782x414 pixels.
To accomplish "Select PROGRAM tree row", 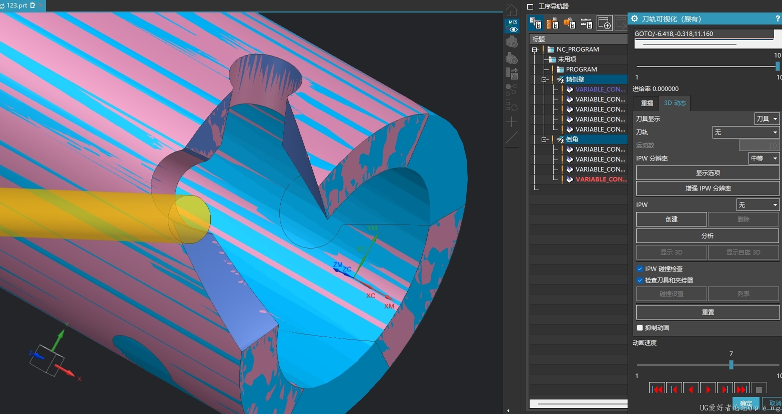I will pos(579,69).
